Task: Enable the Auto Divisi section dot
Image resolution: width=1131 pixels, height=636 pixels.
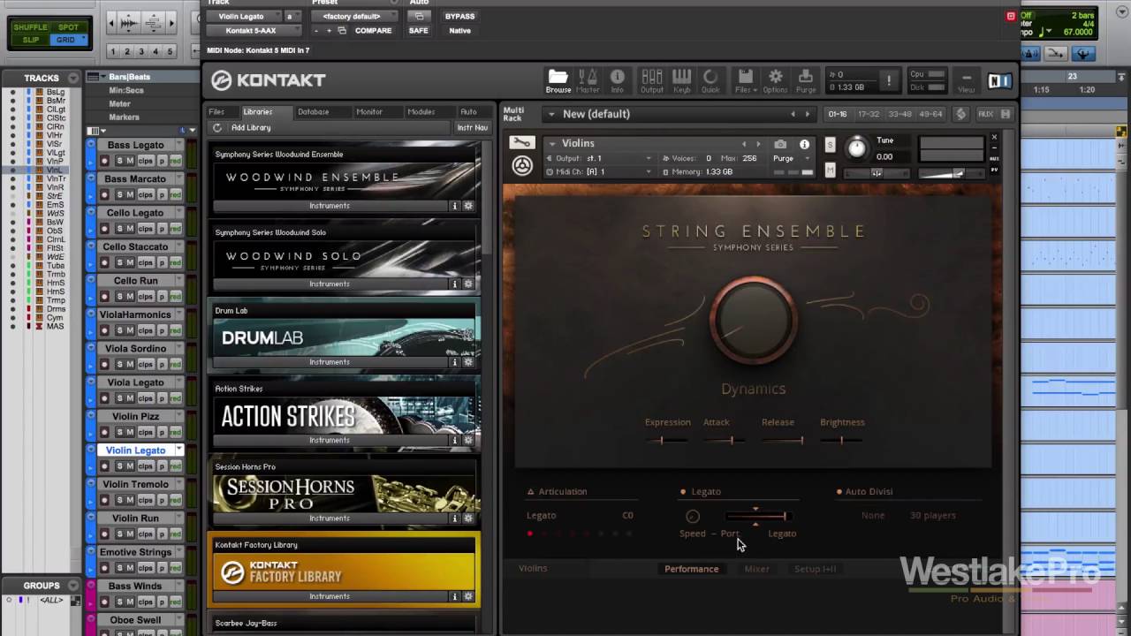Action: [839, 492]
